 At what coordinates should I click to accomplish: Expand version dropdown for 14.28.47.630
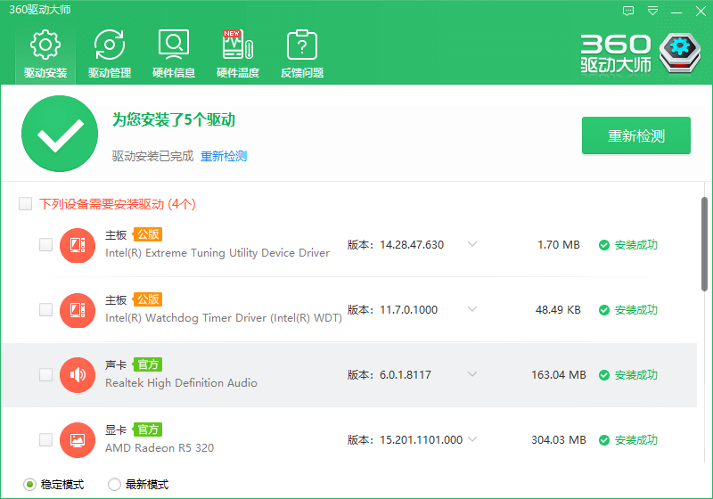472,244
